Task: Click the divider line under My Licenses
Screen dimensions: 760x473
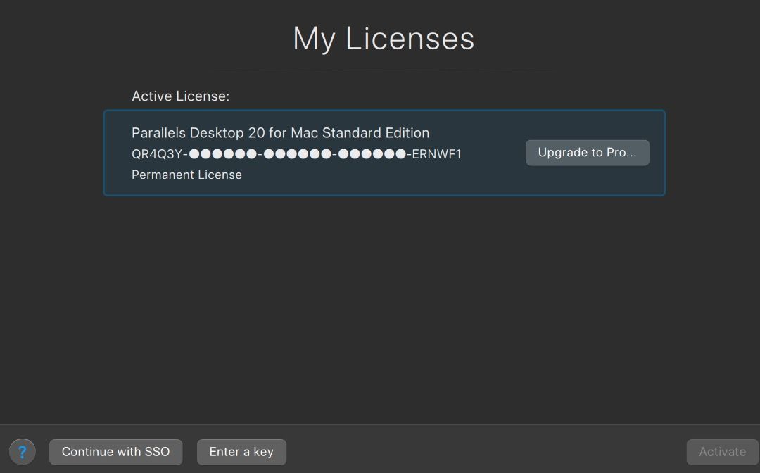Action: tap(384, 72)
